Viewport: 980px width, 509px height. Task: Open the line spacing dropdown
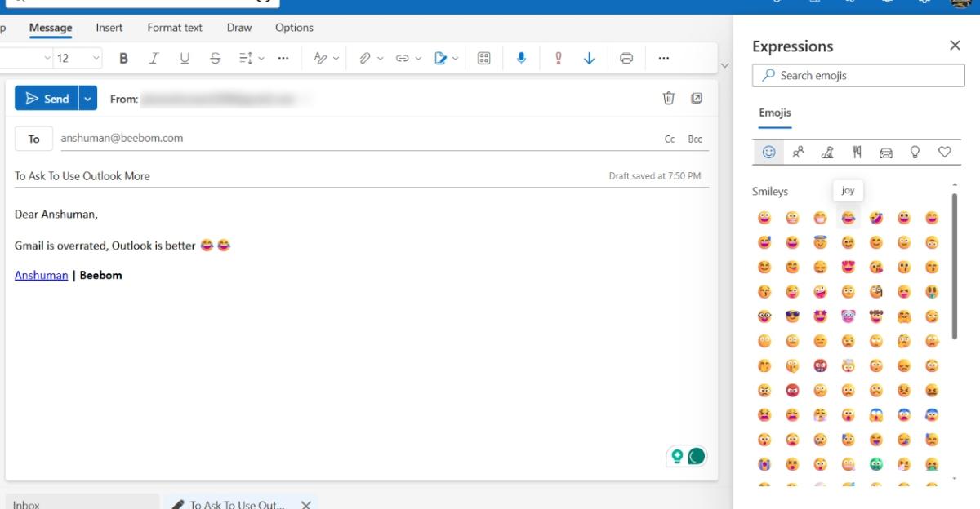(252, 58)
